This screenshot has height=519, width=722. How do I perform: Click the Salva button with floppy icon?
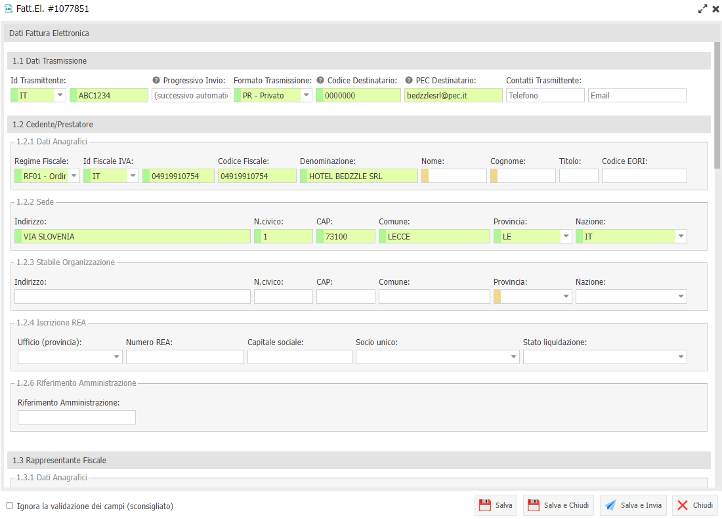pos(496,505)
